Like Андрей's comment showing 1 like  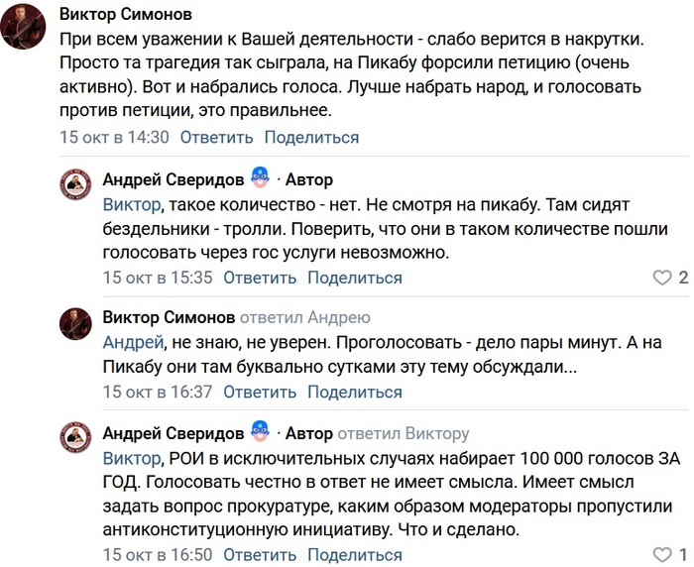point(661,554)
